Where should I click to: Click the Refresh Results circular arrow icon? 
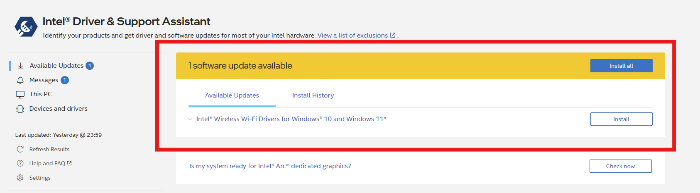(20, 149)
